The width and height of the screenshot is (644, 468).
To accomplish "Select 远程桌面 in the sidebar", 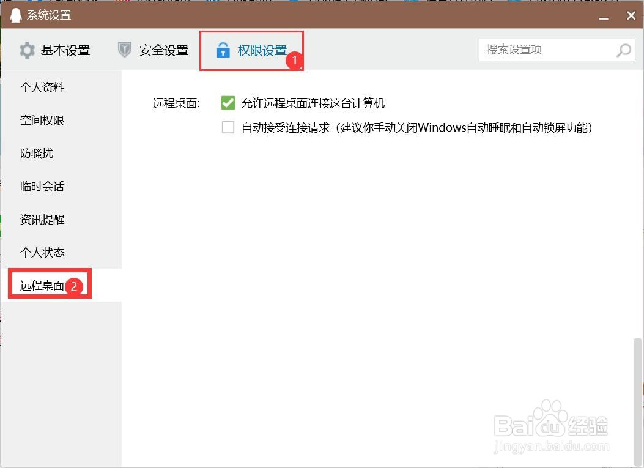I will click(42, 283).
